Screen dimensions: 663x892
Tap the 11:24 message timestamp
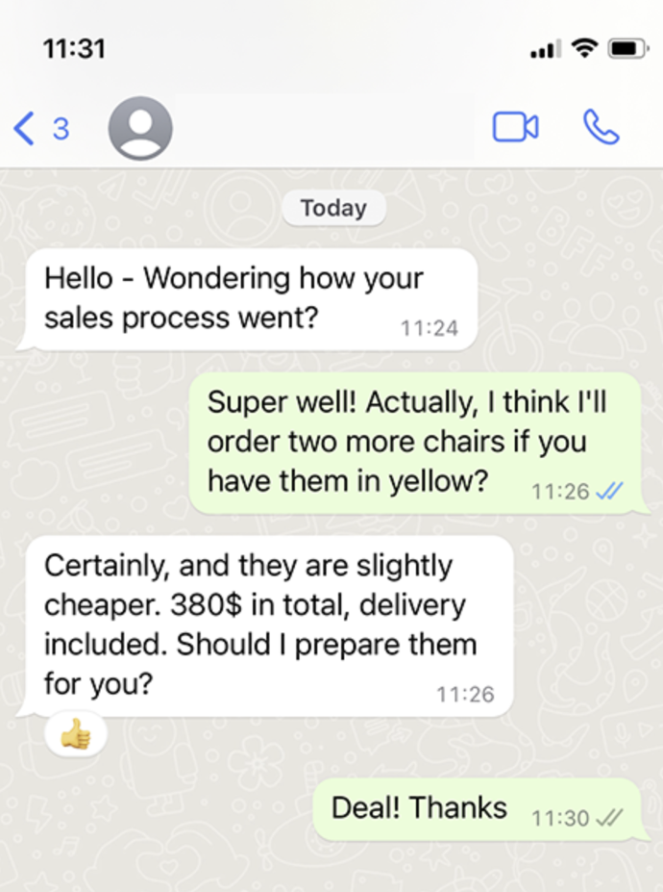(x=430, y=328)
